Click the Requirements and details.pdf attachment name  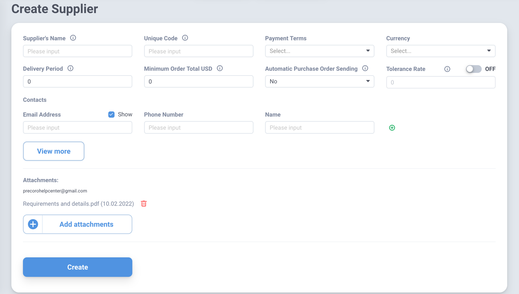pos(78,204)
